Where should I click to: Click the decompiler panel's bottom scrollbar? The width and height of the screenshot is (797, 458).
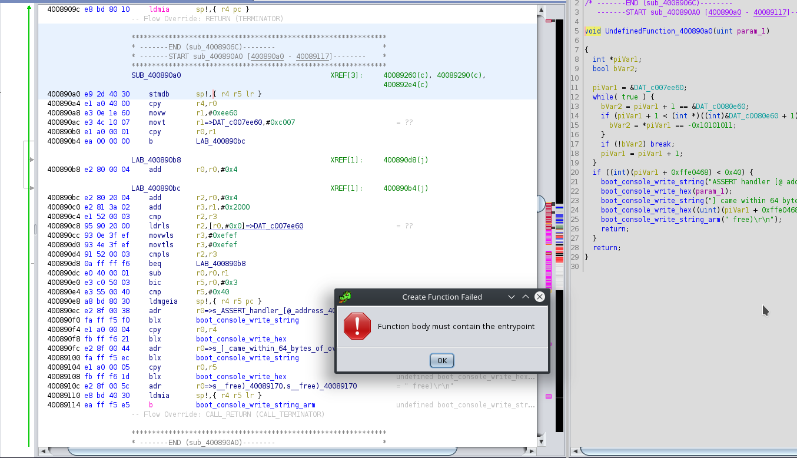click(683, 453)
